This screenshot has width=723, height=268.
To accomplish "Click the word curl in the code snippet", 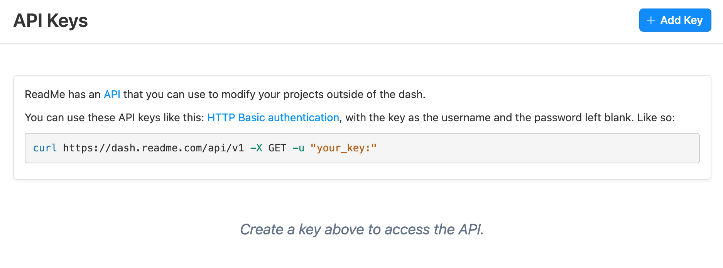I will pyautogui.click(x=45, y=148).
